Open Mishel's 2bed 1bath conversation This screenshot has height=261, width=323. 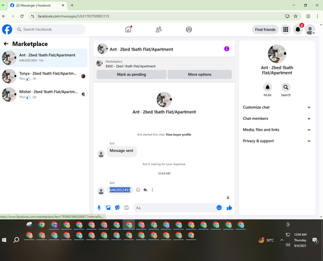[44, 95]
